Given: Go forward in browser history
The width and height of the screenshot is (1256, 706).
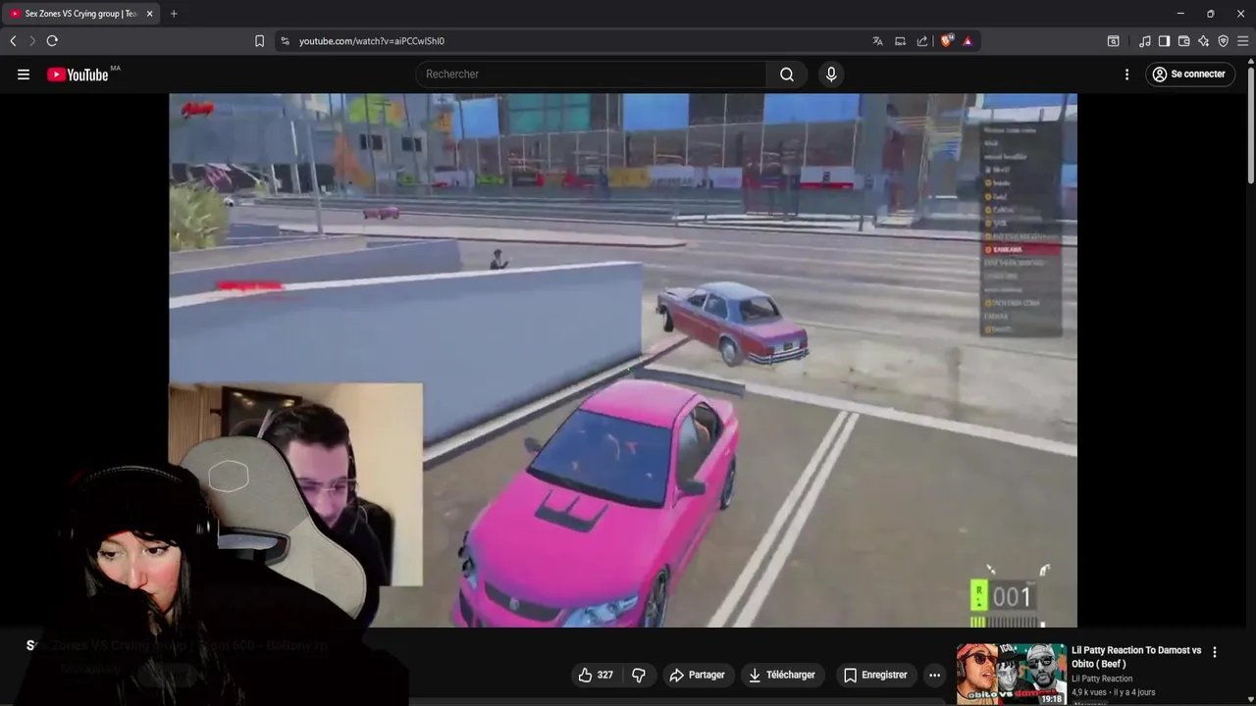Looking at the screenshot, I should point(32,41).
